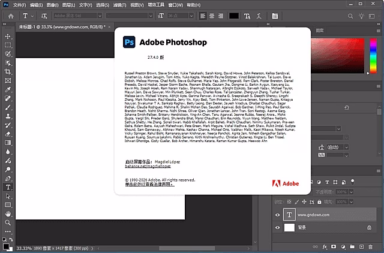Screen dimensions: 384x253
Task: Select the Spot Healing Brush tool
Action: [8, 98]
